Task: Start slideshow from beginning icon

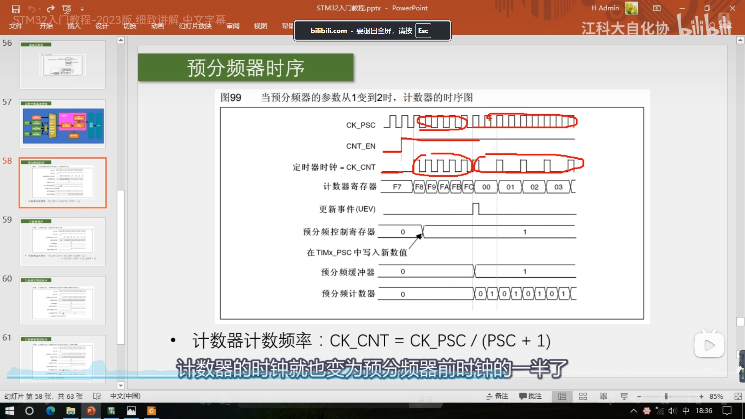Action: point(67,9)
